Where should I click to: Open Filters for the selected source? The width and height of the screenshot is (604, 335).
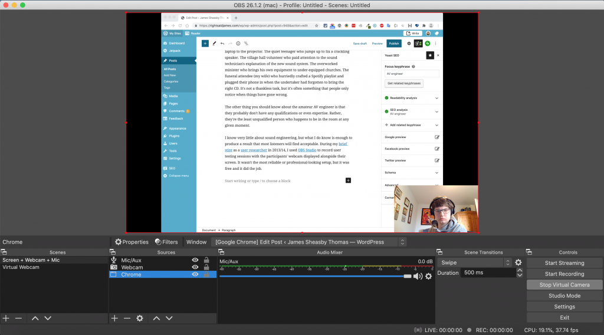(x=166, y=242)
